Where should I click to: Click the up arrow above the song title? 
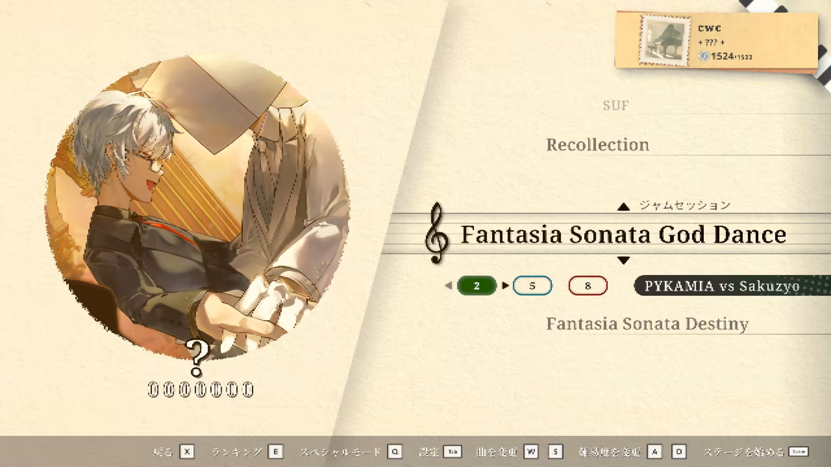click(623, 206)
